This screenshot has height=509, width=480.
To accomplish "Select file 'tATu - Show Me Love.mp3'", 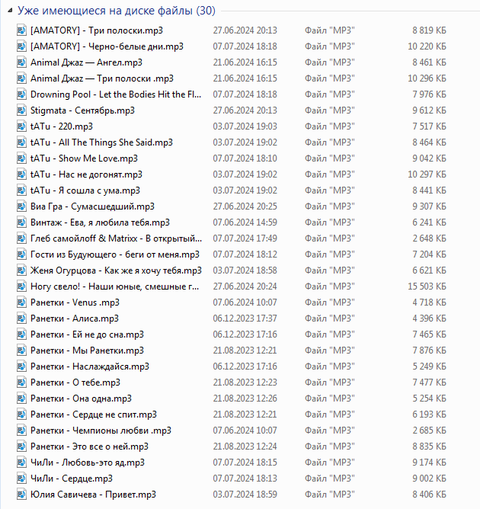I will click(x=84, y=158).
